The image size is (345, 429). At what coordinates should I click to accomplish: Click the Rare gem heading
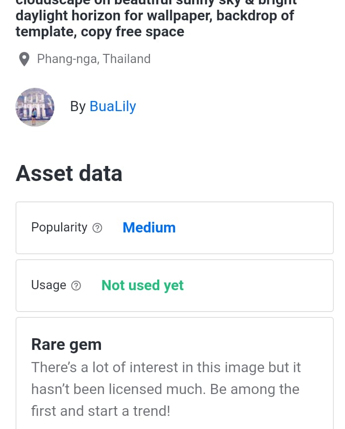point(66,345)
